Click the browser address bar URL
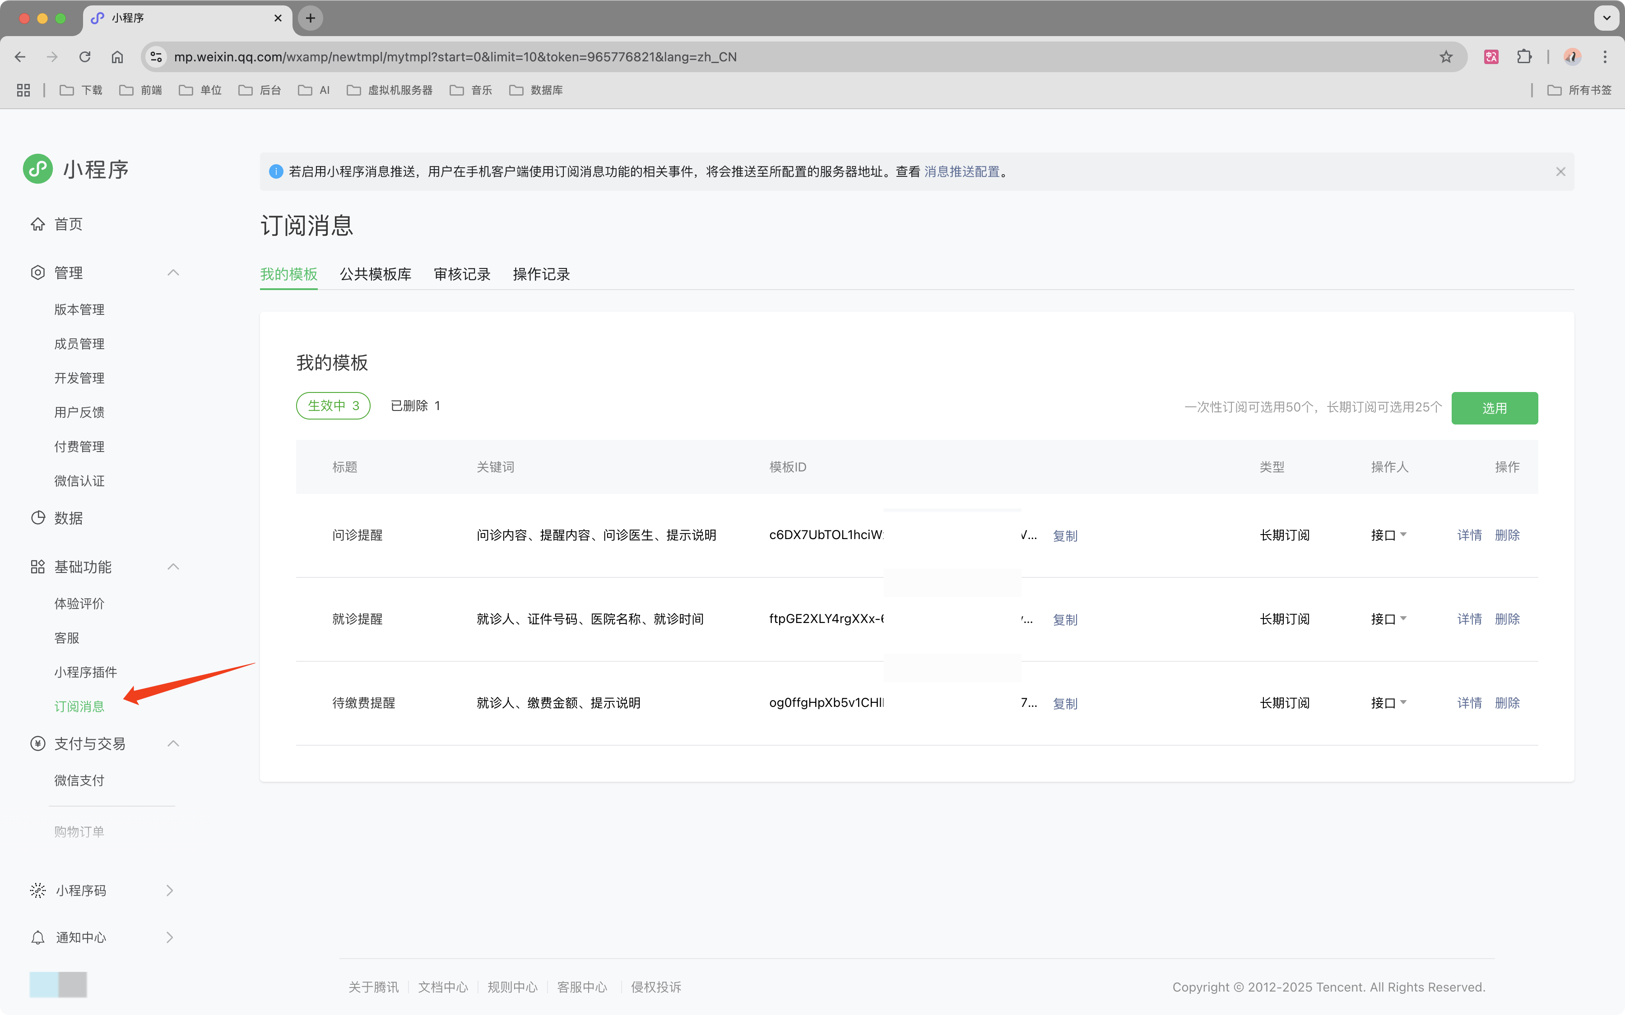This screenshot has height=1015, width=1625. [x=455, y=57]
